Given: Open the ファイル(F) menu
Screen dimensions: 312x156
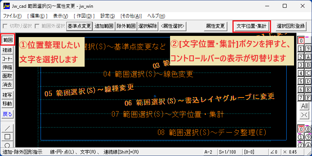Looking at the screenshot, I should tap(12, 16).
